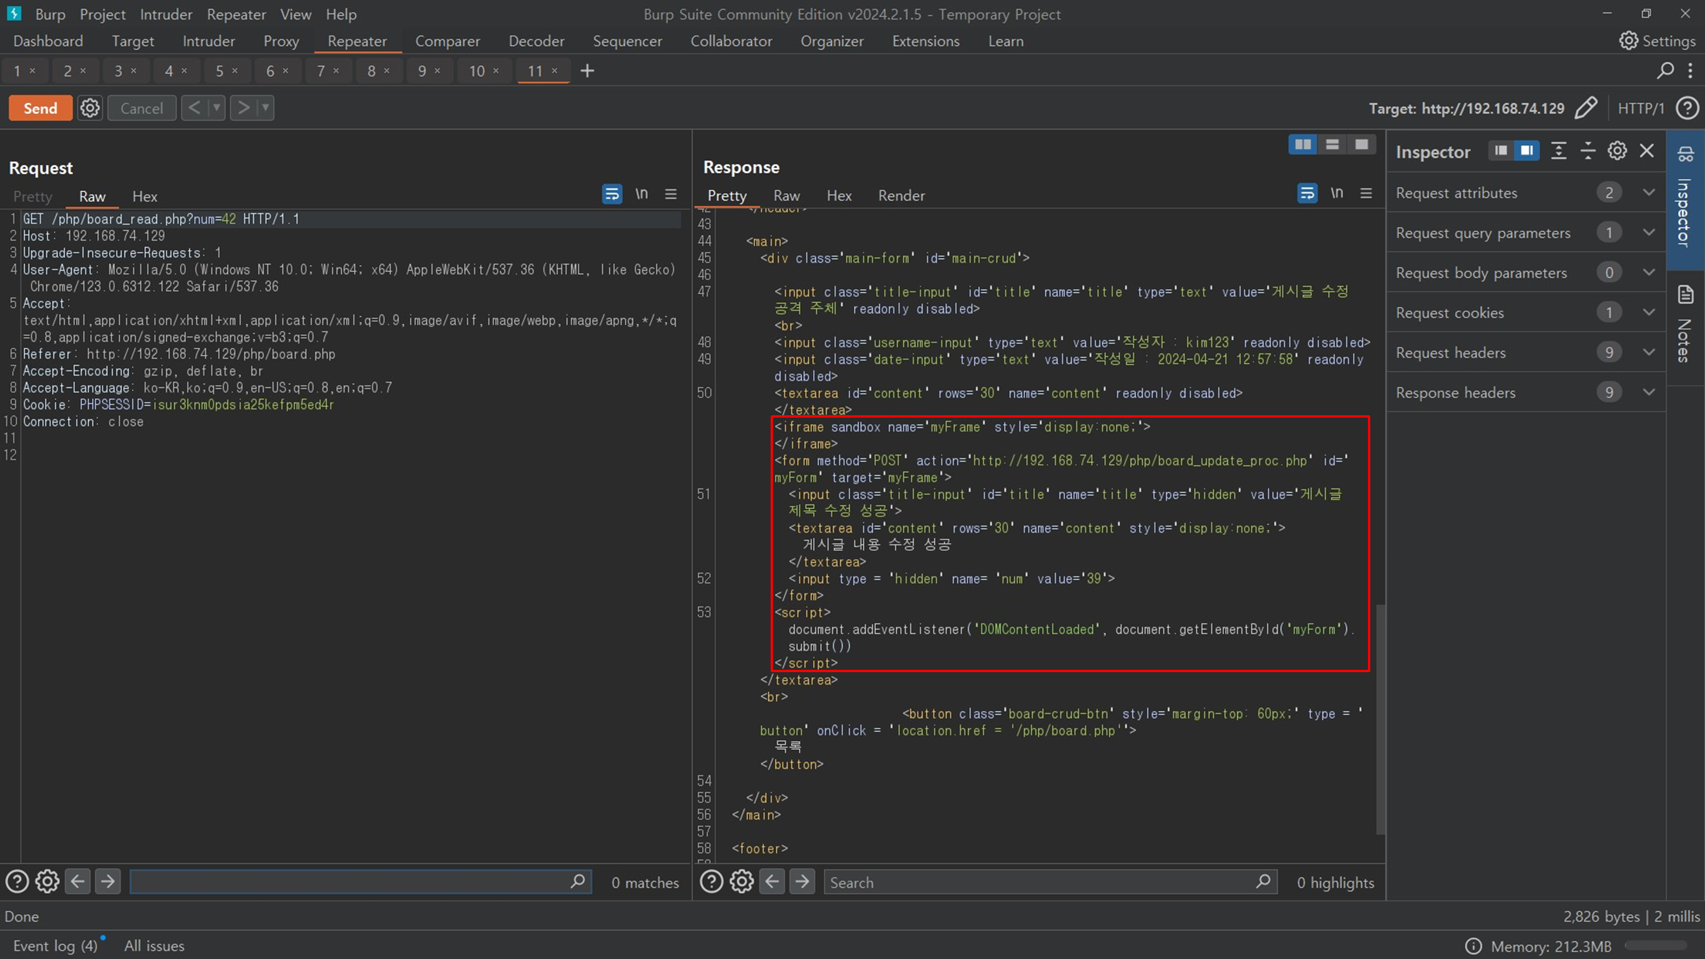Image resolution: width=1705 pixels, height=959 pixels.
Task: Open the history forward dropdown arrow
Action: pyautogui.click(x=265, y=108)
